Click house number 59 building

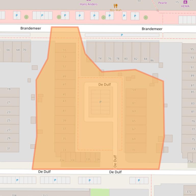134,90
